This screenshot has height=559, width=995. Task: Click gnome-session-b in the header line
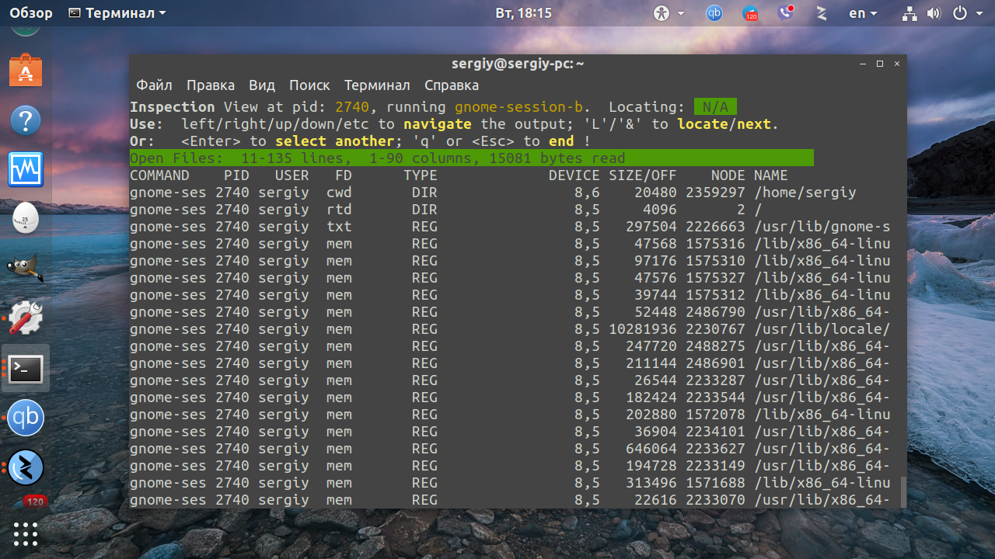pos(518,107)
